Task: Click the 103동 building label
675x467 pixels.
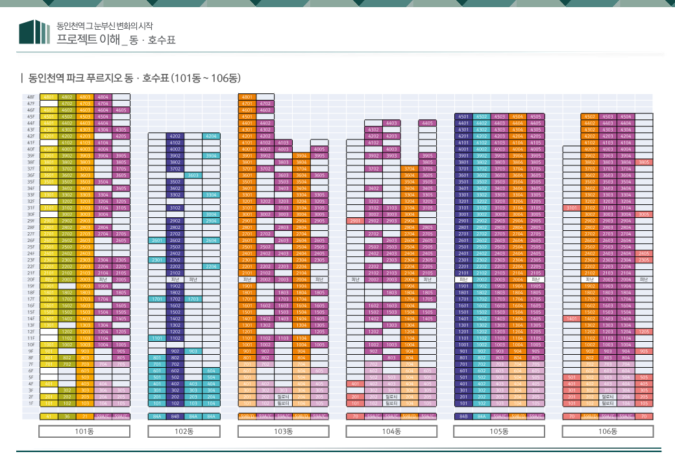Action: pyautogui.click(x=283, y=431)
